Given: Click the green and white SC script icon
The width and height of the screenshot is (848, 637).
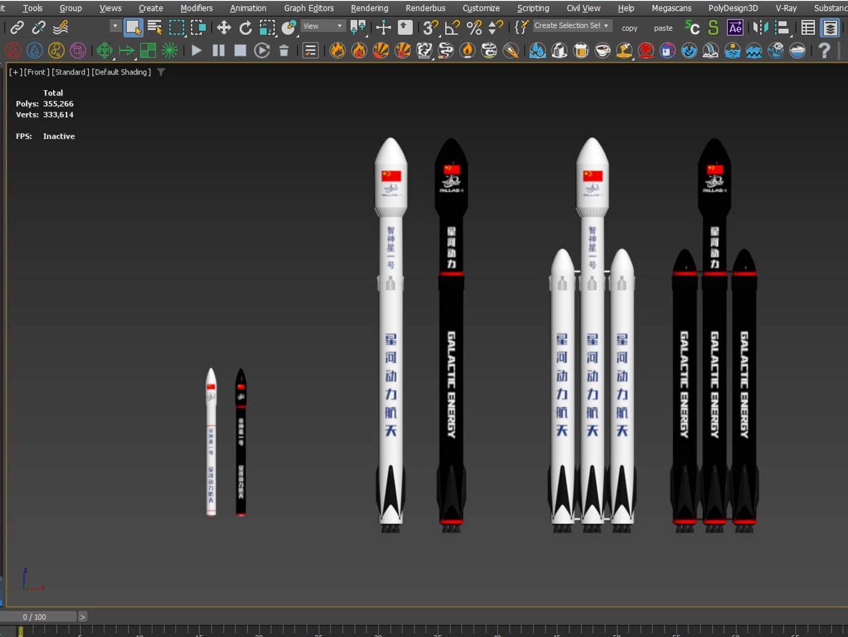Looking at the screenshot, I should 692,27.
